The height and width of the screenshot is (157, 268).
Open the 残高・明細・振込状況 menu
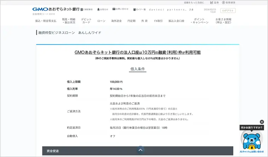[x=69, y=21]
